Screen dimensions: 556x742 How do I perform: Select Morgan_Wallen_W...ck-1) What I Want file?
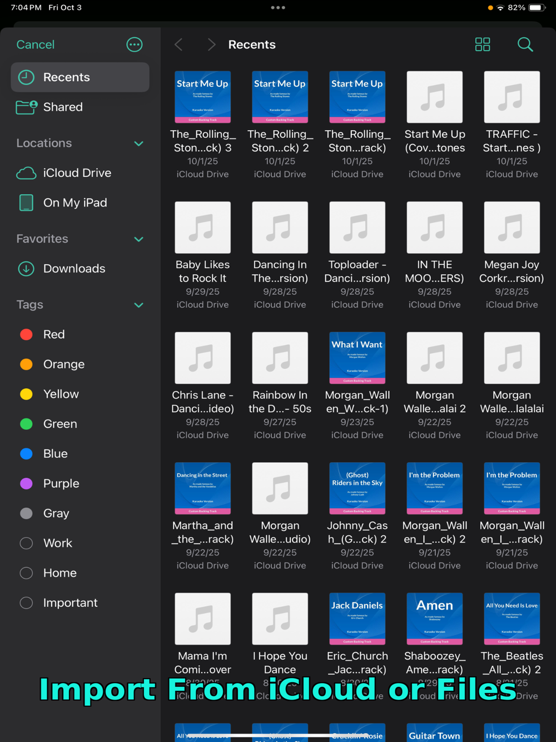357,386
